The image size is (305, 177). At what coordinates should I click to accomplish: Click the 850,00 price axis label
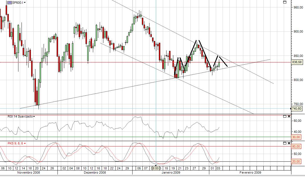[298, 56]
